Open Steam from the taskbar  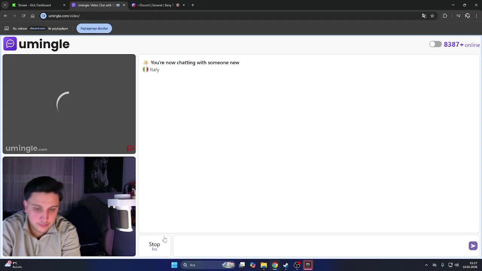286,265
